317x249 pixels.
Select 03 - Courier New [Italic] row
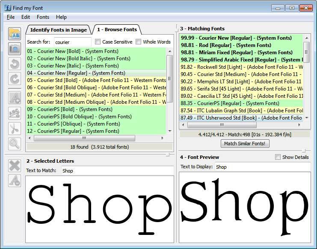(x=96, y=66)
